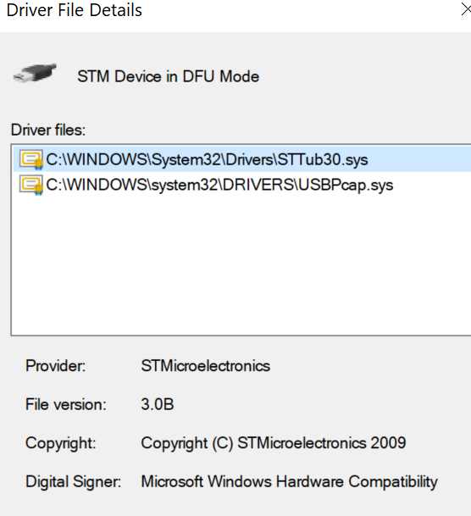Click the Microsoft Windows Hardware Compatibility signer value
Viewport: 471px width, 516px height.
pos(289,482)
